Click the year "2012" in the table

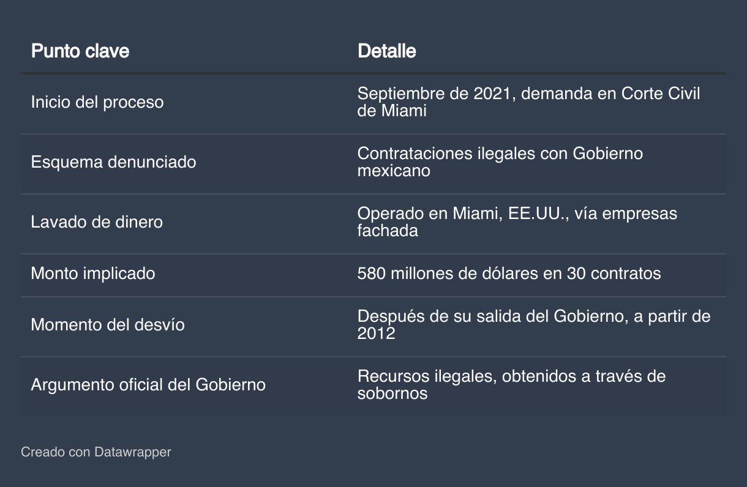(x=376, y=333)
